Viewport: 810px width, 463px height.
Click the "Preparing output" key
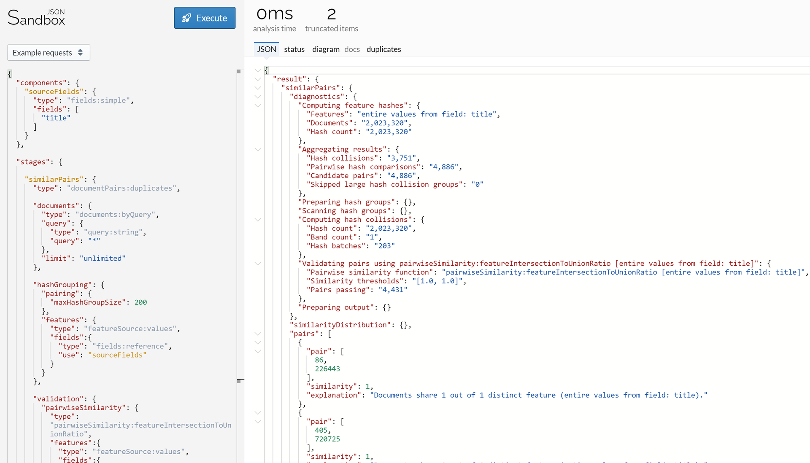click(336, 307)
